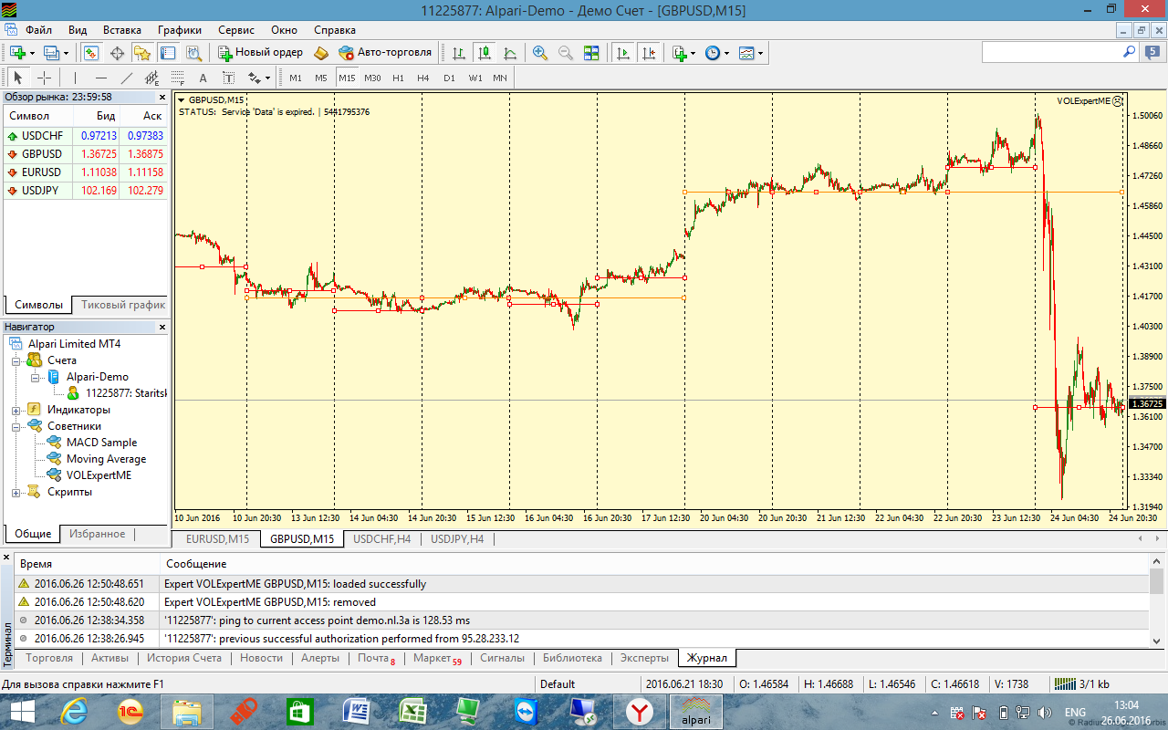Open the История Счета terminal tab
Viewport: 1168px width, 730px height.
coord(184,658)
